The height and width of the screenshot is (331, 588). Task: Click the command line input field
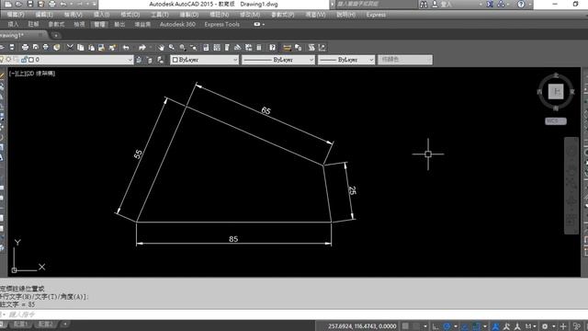[x=294, y=314]
